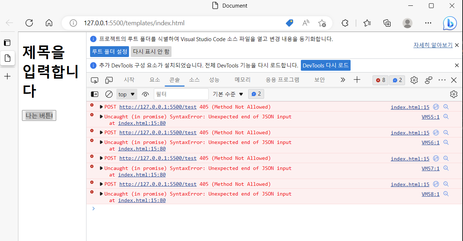This screenshot has height=241, width=463.
Task: Go to the browser home page
Action: tap(49, 23)
